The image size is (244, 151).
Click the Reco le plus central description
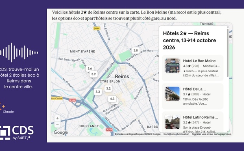coord(201,73)
